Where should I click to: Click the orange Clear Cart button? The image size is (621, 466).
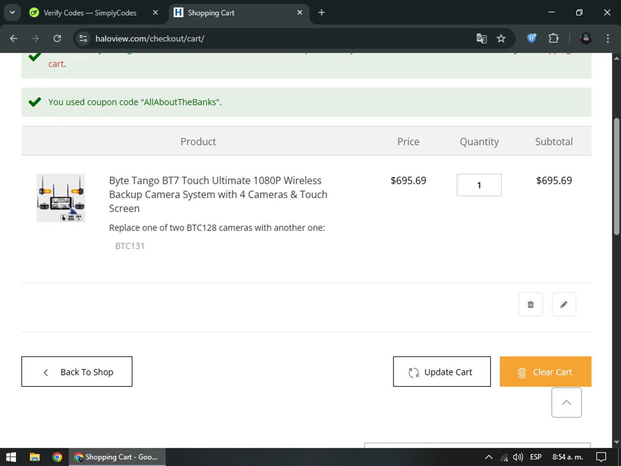545,372
